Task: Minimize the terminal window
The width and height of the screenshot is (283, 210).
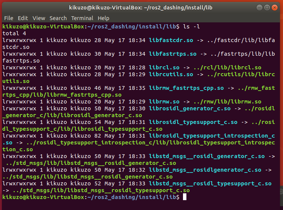Action: click(x=260, y=8)
